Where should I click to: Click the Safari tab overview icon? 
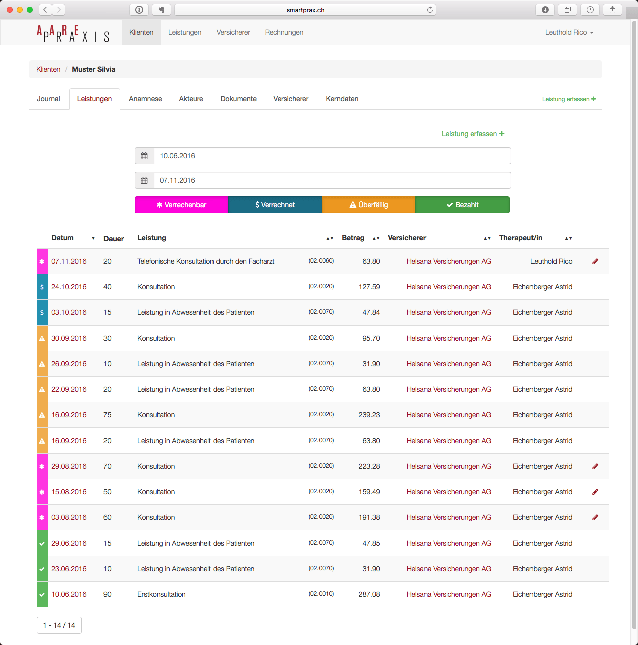568,10
